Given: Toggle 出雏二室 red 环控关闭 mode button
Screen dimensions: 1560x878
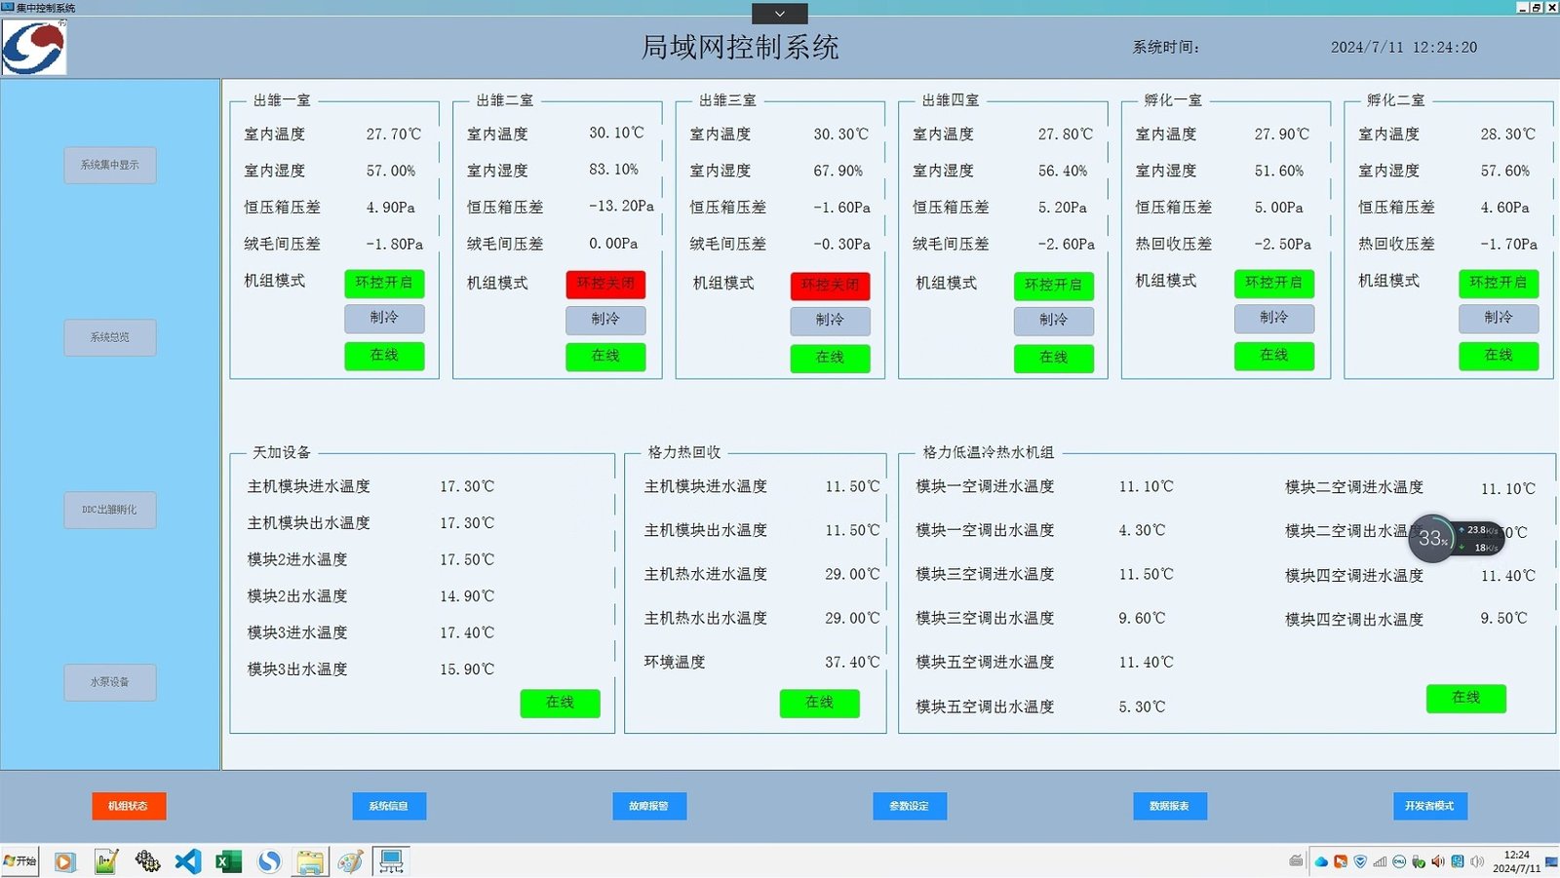Looking at the screenshot, I should (605, 284).
